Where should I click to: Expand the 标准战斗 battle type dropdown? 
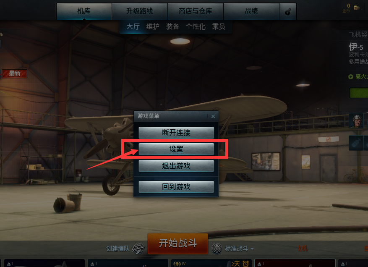[239, 249]
